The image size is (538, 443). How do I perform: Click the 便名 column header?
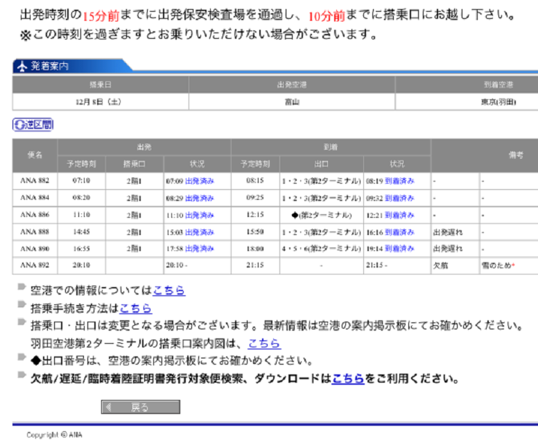coord(35,155)
